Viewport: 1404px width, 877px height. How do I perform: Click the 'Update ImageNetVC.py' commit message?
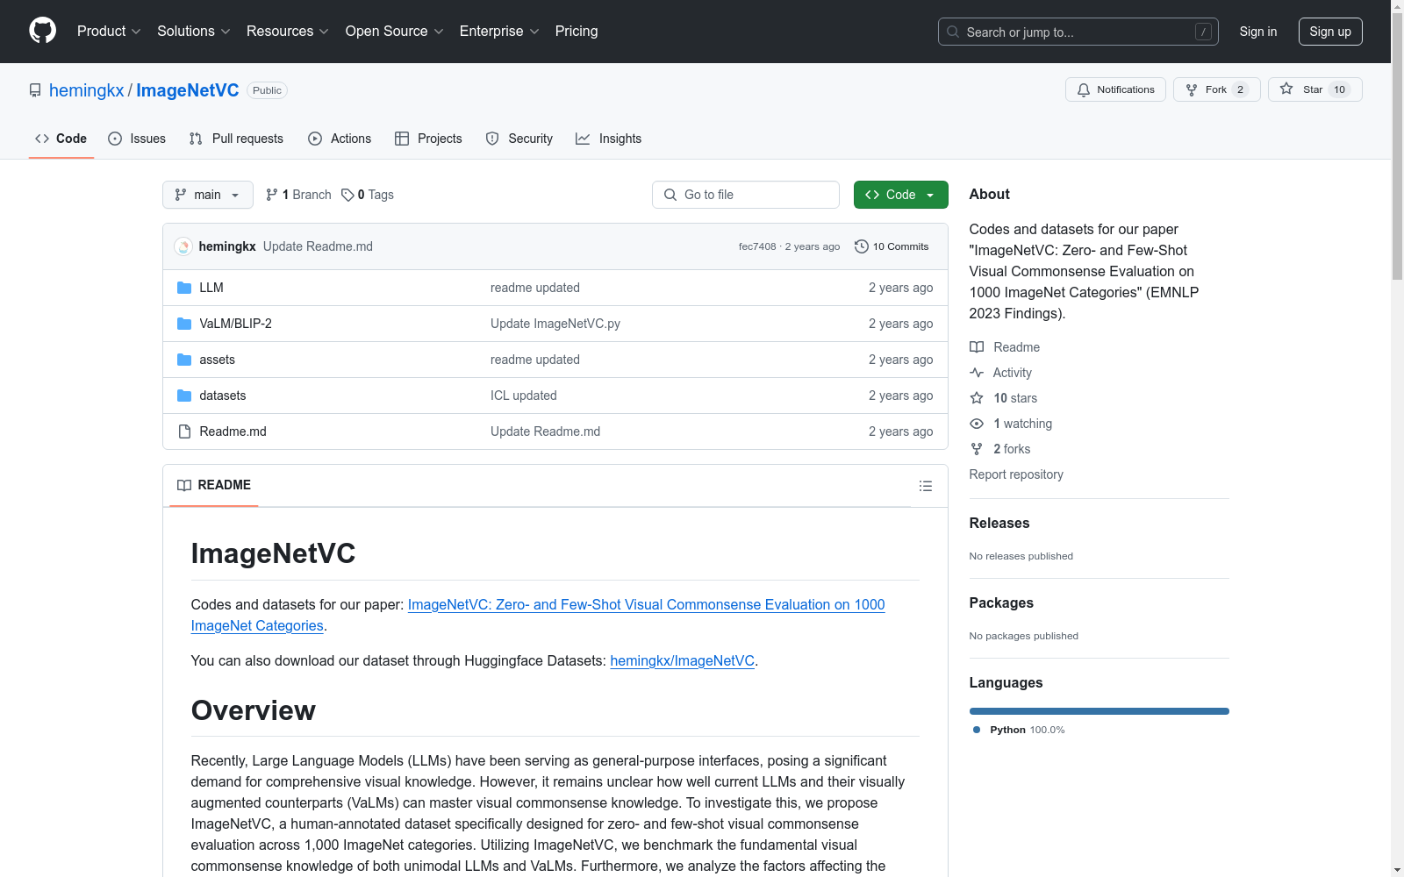coord(555,324)
